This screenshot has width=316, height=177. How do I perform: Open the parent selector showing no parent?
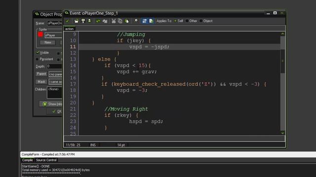55,74
